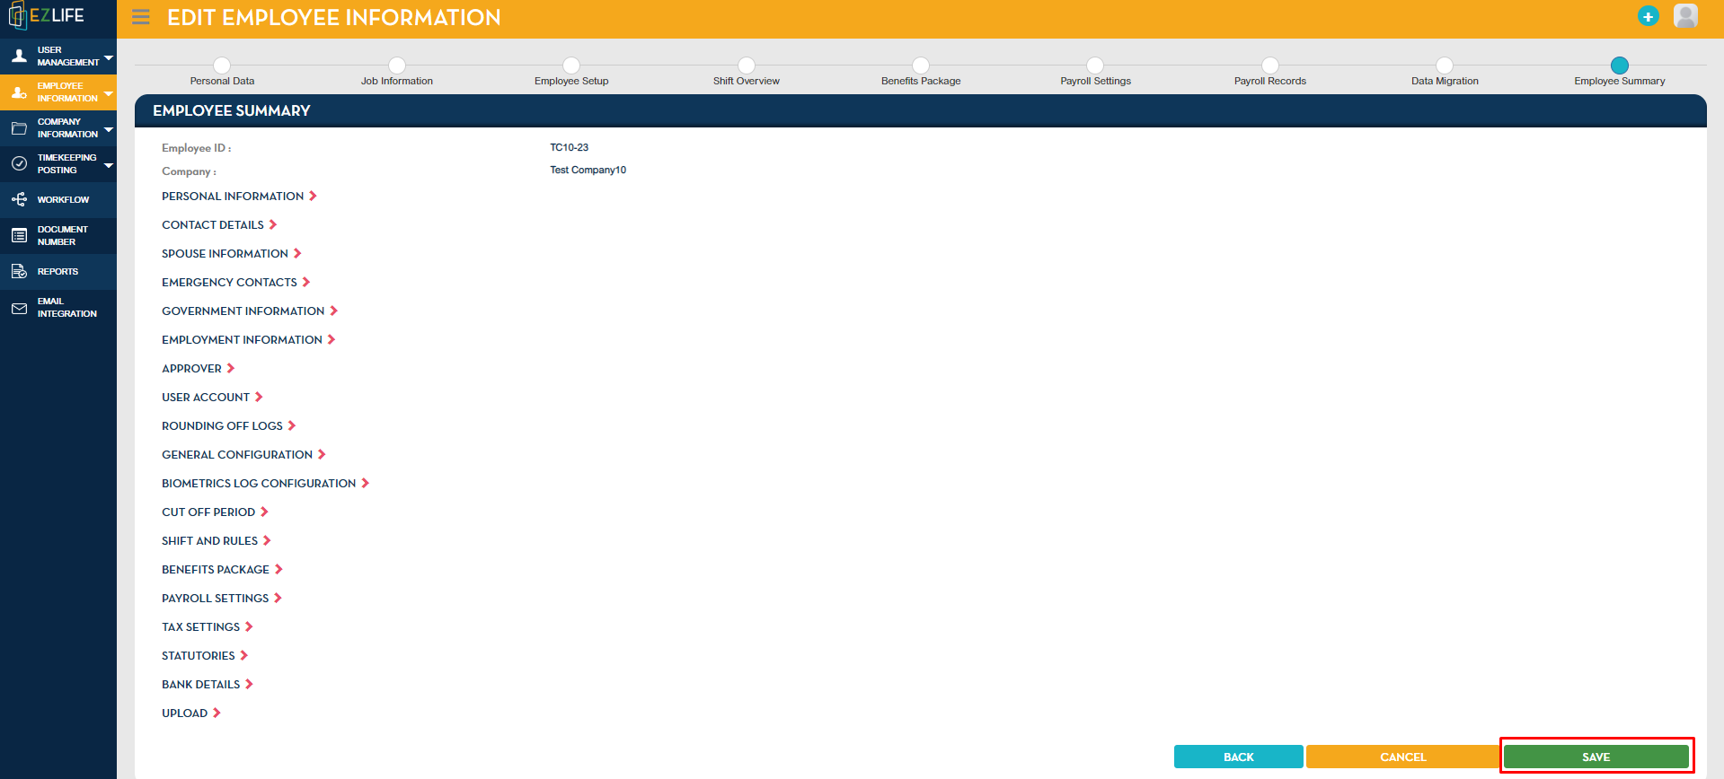Click the Company Information folder icon

click(19, 128)
